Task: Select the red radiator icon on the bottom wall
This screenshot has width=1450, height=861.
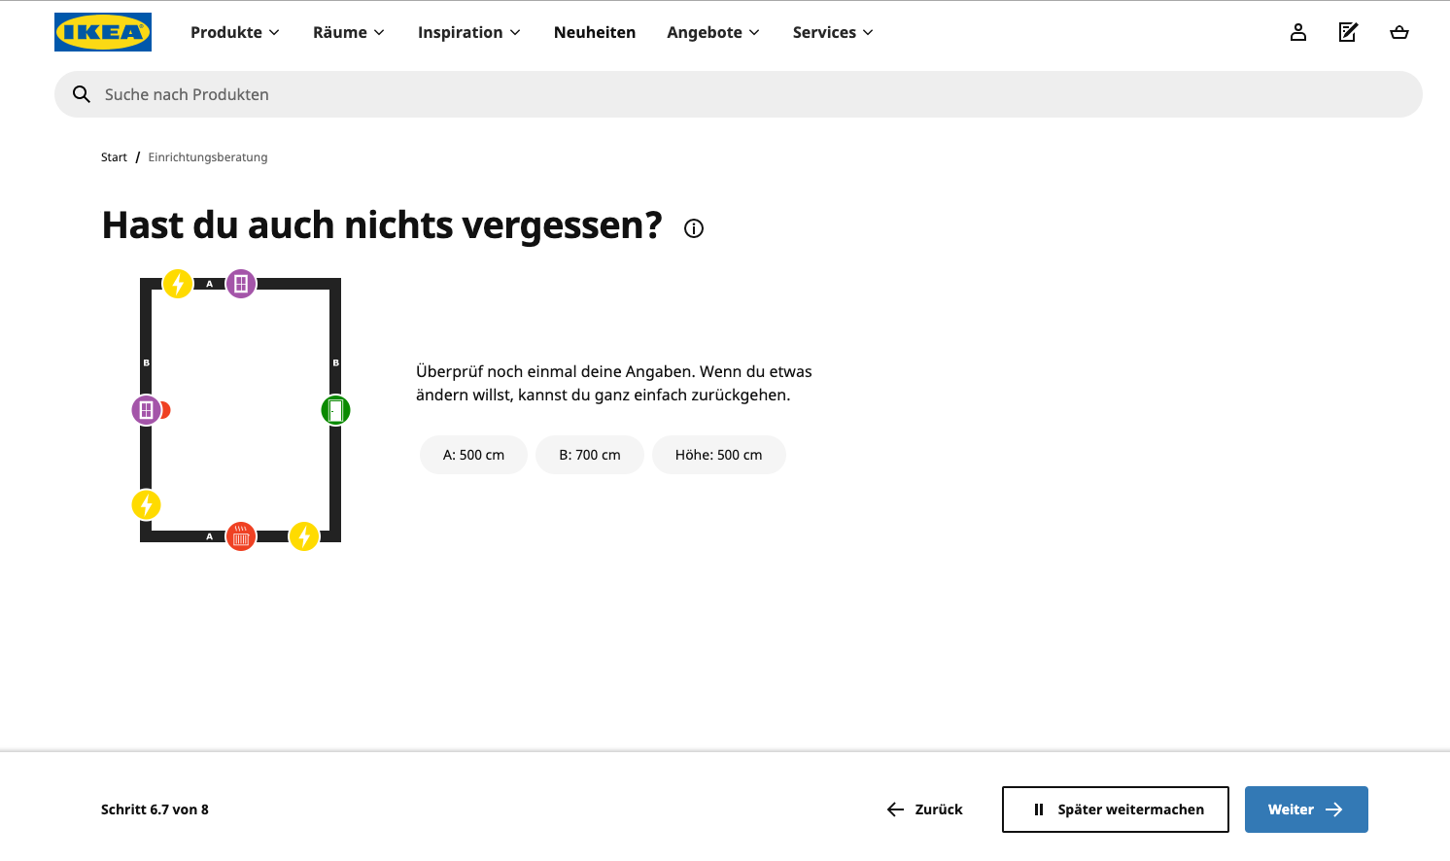Action: pyautogui.click(x=241, y=536)
